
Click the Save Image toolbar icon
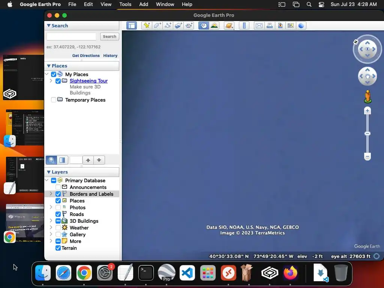pyautogui.click(x=280, y=25)
